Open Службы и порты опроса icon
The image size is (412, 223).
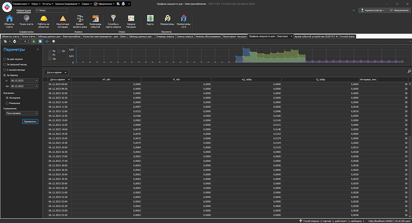pyautogui.click(x=113, y=22)
